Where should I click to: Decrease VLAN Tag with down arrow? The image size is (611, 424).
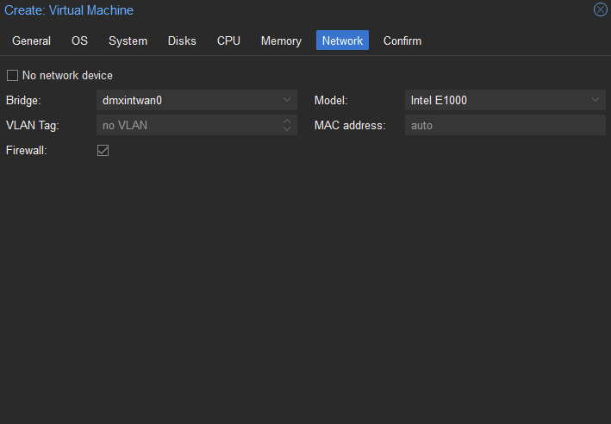pyautogui.click(x=287, y=129)
